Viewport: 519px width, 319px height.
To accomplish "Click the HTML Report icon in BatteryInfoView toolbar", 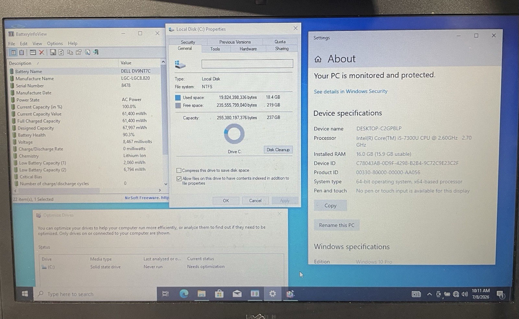I will [78, 52].
